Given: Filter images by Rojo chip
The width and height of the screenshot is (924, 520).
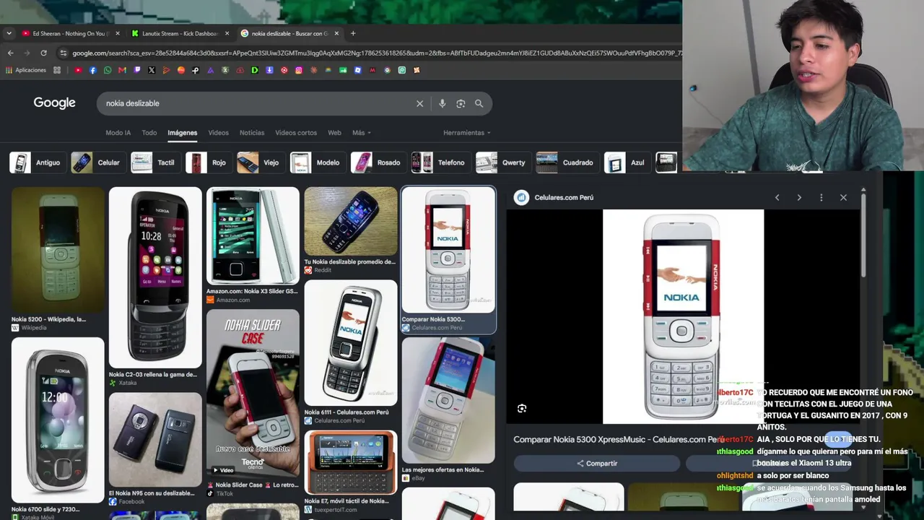Looking at the screenshot, I should 208,162.
